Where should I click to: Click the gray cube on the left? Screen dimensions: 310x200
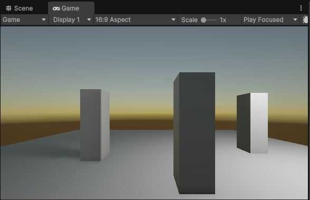point(95,125)
